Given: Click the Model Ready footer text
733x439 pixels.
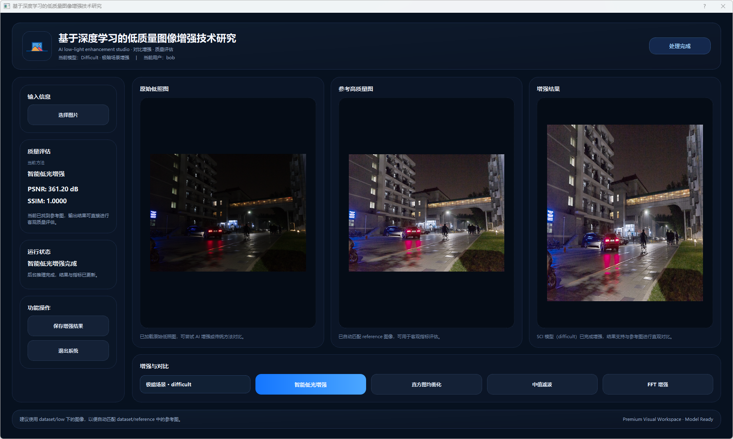Looking at the screenshot, I should click(698, 419).
